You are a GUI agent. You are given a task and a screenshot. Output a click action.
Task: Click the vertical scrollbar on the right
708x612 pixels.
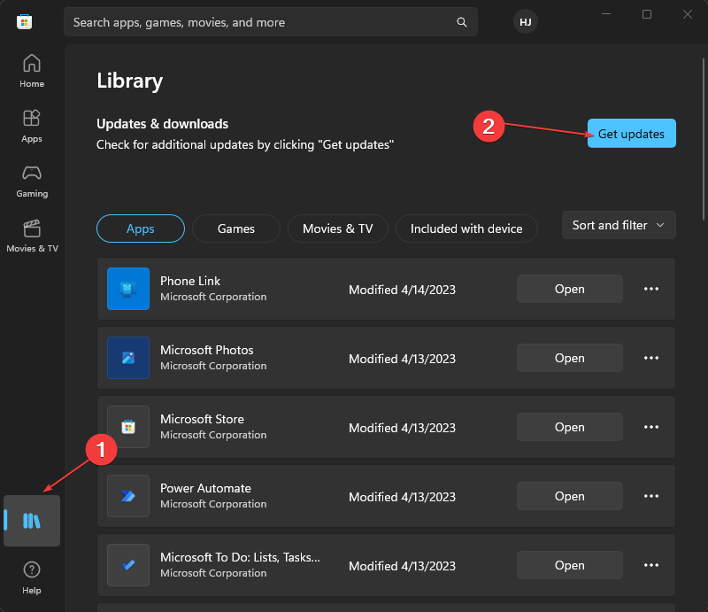click(704, 139)
